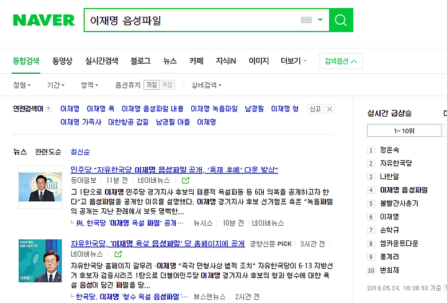Expand the 더보기 menu
This screenshot has height=303, width=447.
point(293,61)
